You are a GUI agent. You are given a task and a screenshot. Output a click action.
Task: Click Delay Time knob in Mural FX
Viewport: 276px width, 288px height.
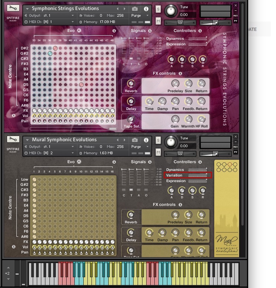(x=149, y=233)
